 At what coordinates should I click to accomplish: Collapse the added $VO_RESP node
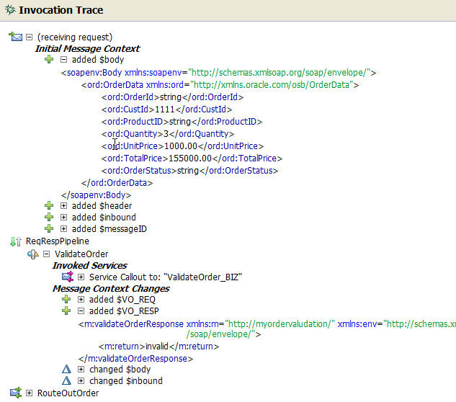[x=81, y=311]
